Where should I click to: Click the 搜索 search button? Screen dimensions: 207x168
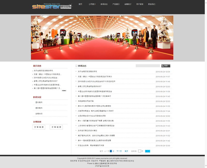click(166, 66)
